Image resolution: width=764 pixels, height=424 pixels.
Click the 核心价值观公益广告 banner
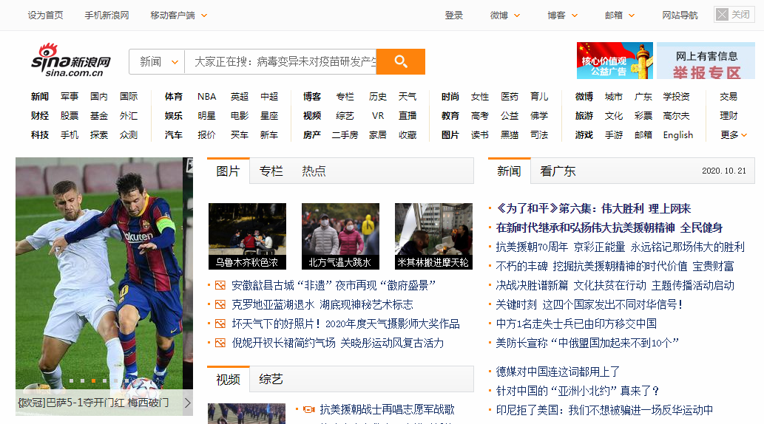click(x=615, y=61)
